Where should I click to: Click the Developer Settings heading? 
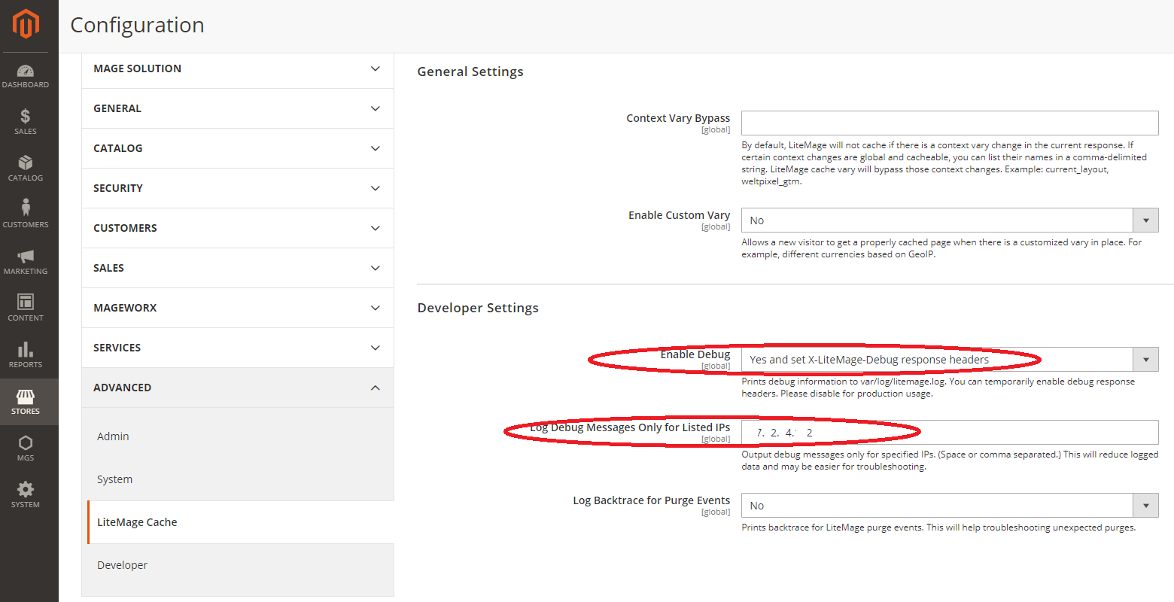478,309
